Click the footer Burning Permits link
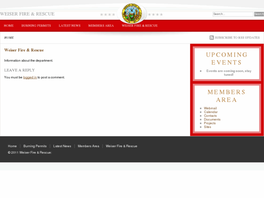Viewport: 264px width, 198px height. (35, 146)
